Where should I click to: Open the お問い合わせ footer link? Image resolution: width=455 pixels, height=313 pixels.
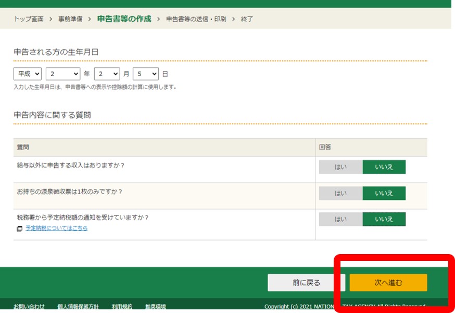pyautogui.click(x=29, y=306)
